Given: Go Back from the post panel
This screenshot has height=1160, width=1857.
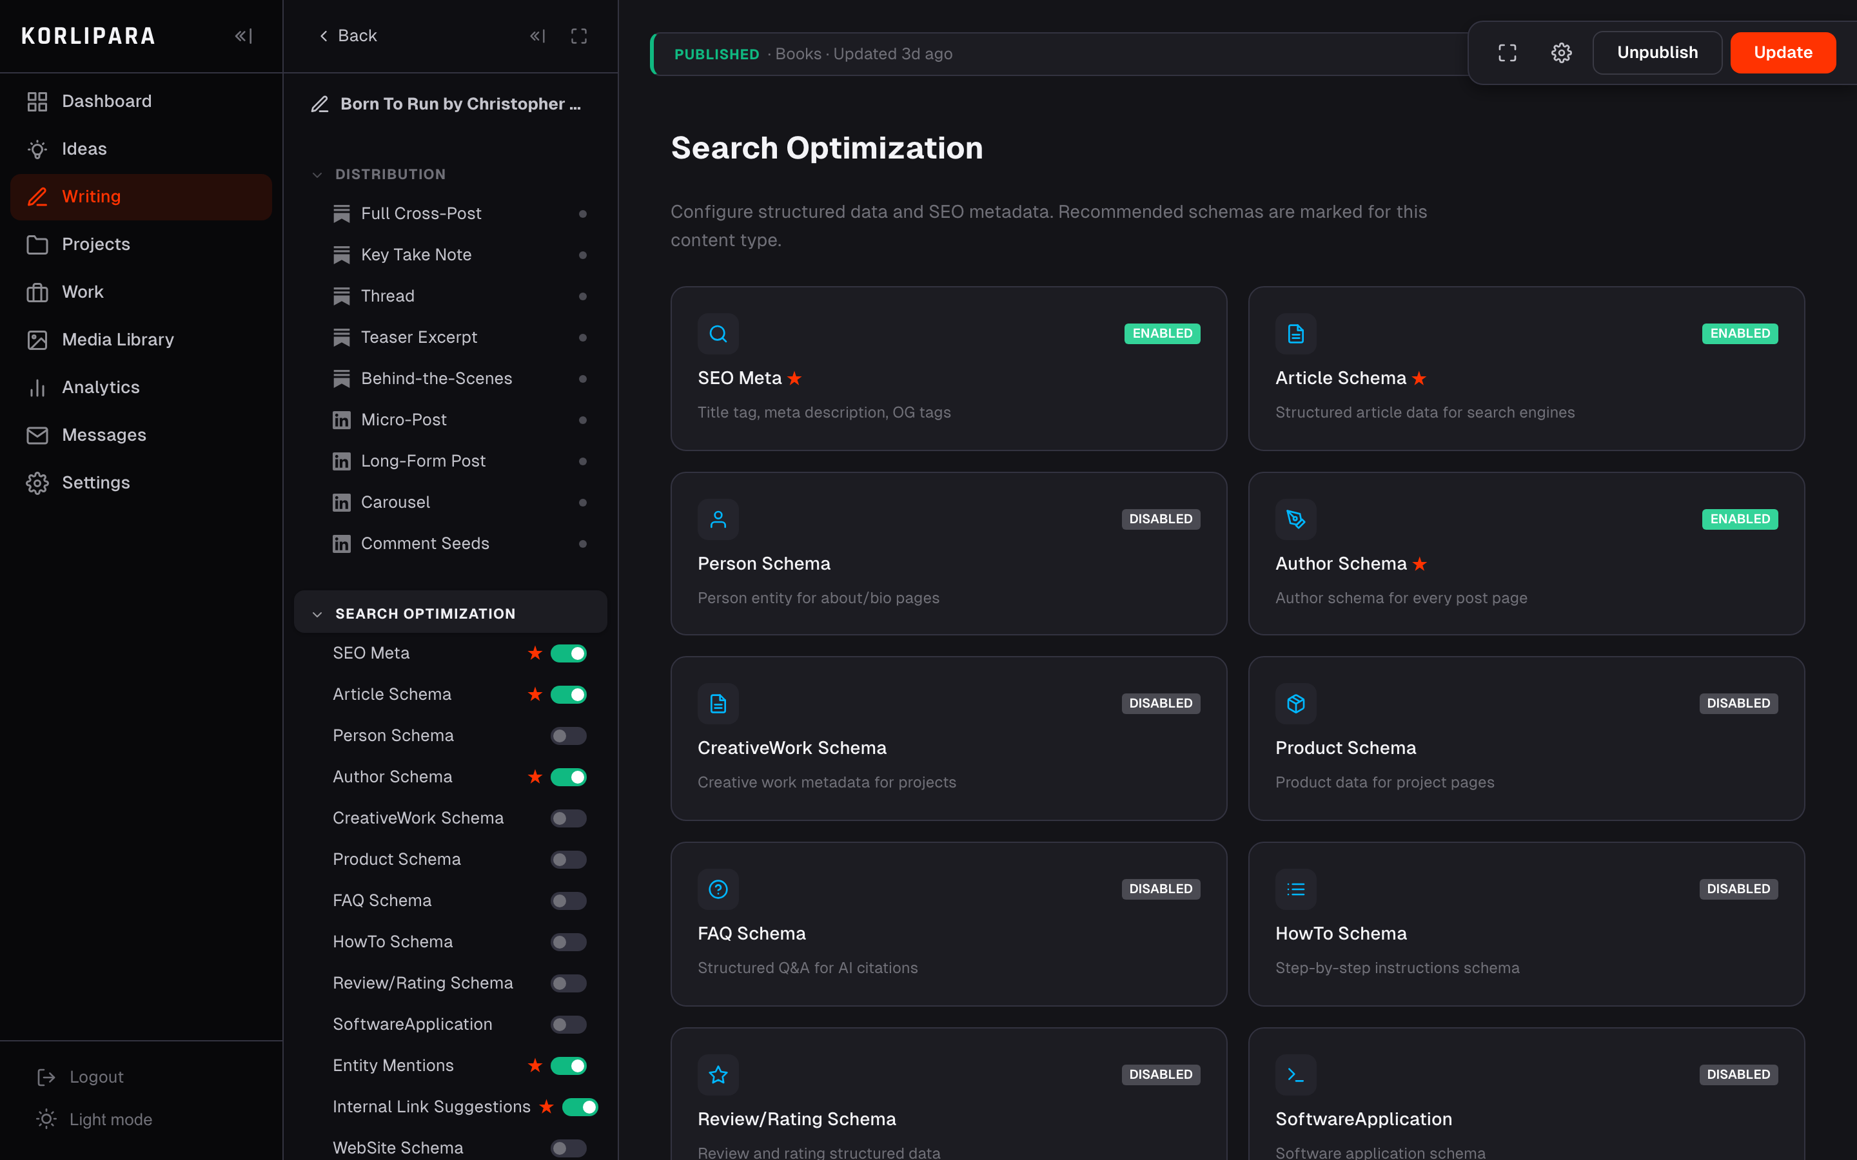Looking at the screenshot, I should (x=348, y=36).
